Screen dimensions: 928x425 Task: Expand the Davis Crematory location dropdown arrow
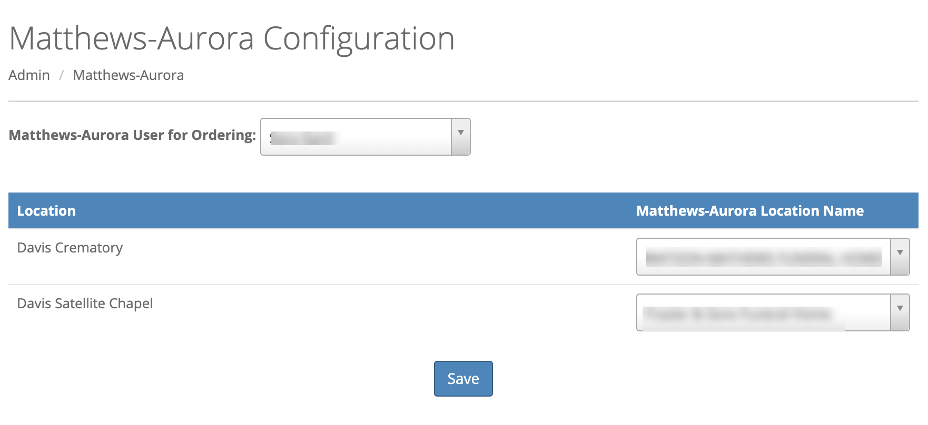[x=900, y=257]
